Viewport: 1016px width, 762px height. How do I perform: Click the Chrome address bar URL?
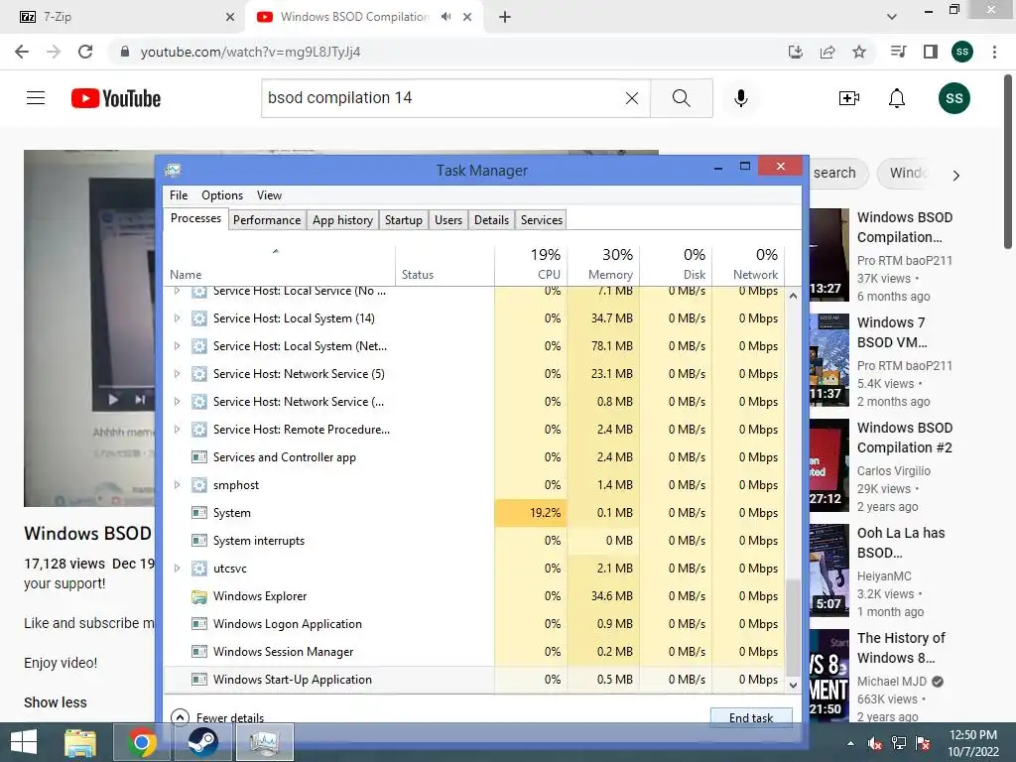click(x=250, y=52)
